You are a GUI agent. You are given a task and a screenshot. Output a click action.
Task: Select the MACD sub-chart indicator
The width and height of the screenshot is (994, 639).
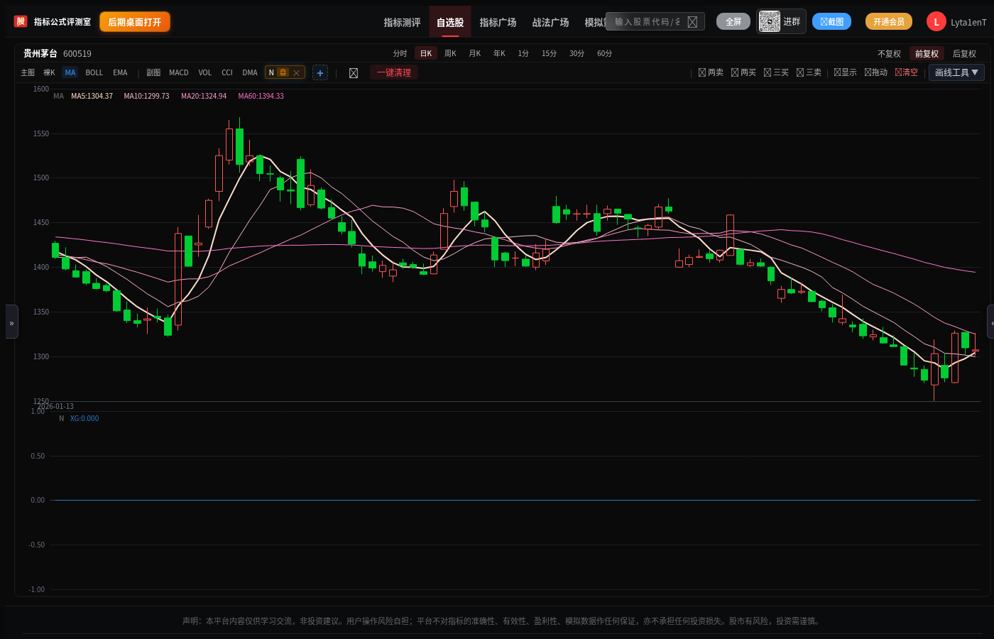(x=179, y=72)
